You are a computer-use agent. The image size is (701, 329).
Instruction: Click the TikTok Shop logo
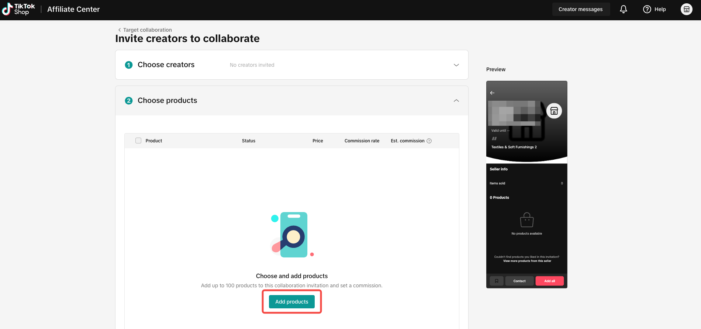18,9
